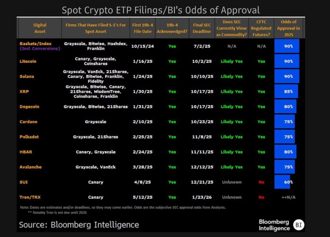This screenshot has height=237, width=330.
Task: Select the 80% odds bar in the HBAR row
Action: (x=285, y=152)
